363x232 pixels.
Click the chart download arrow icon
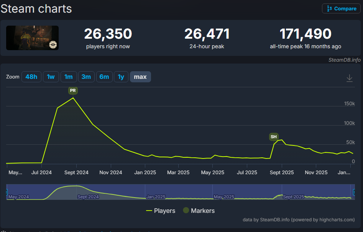pyautogui.click(x=349, y=78)
